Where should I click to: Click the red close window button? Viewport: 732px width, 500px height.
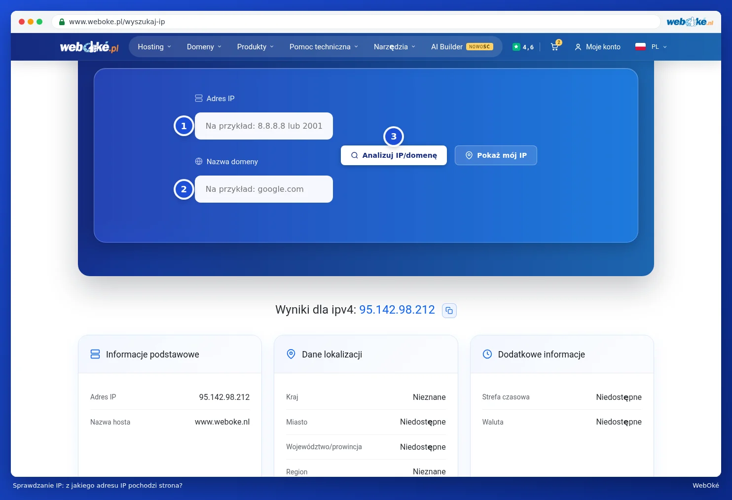(x=22, y=22)
